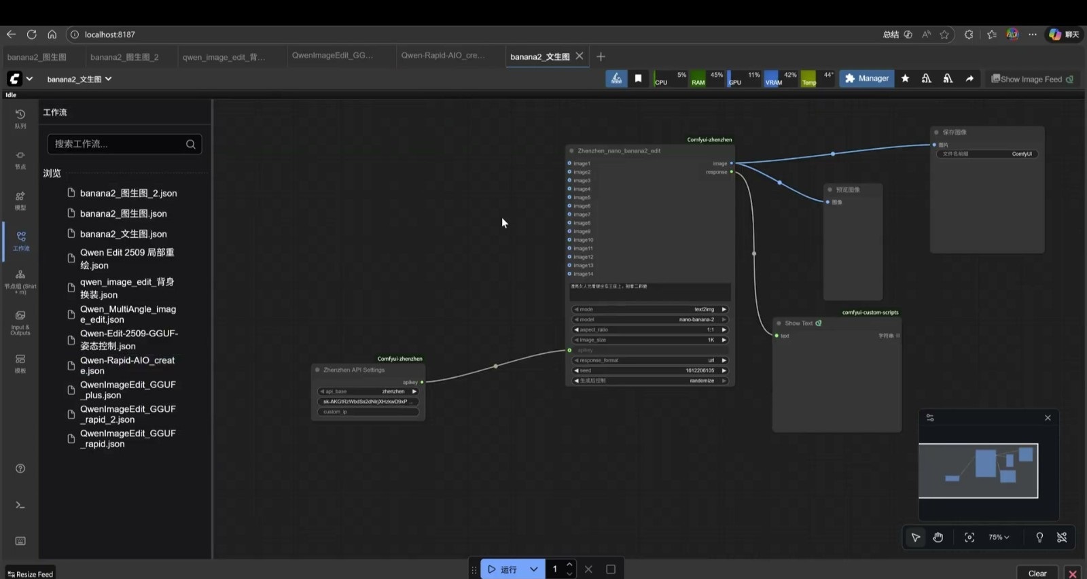Toggle link visibility icon in canvas toolbar

point(1062,538)
